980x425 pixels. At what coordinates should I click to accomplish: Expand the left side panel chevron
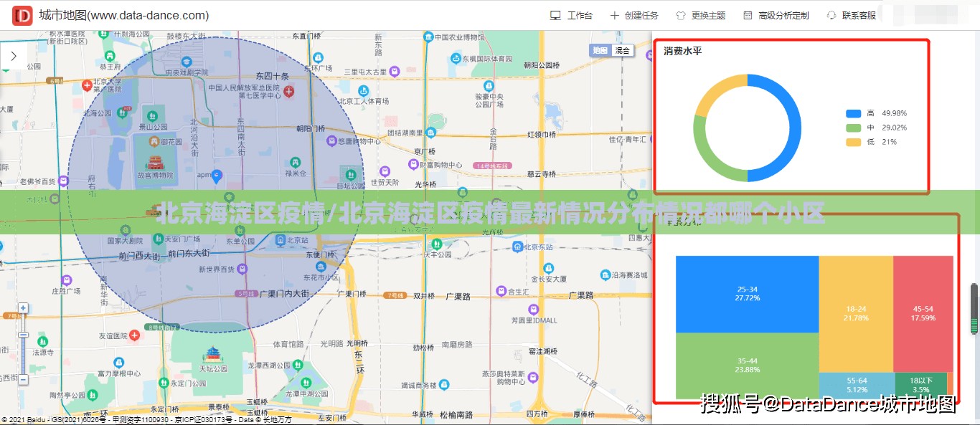[14, 56]
